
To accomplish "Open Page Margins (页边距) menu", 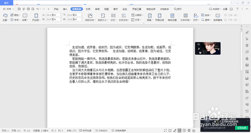I will [36, 17].
